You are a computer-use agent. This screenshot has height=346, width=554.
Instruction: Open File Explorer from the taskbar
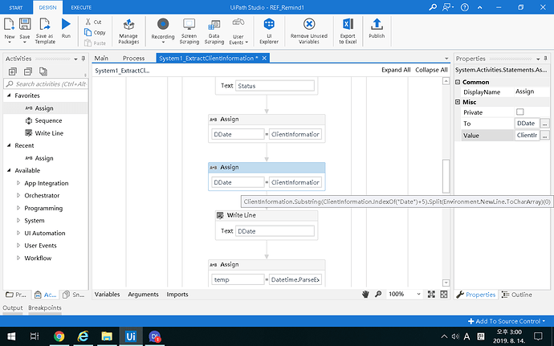tap(107, 336)
